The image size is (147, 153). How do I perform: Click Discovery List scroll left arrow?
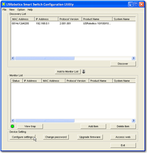click(13, 58)
